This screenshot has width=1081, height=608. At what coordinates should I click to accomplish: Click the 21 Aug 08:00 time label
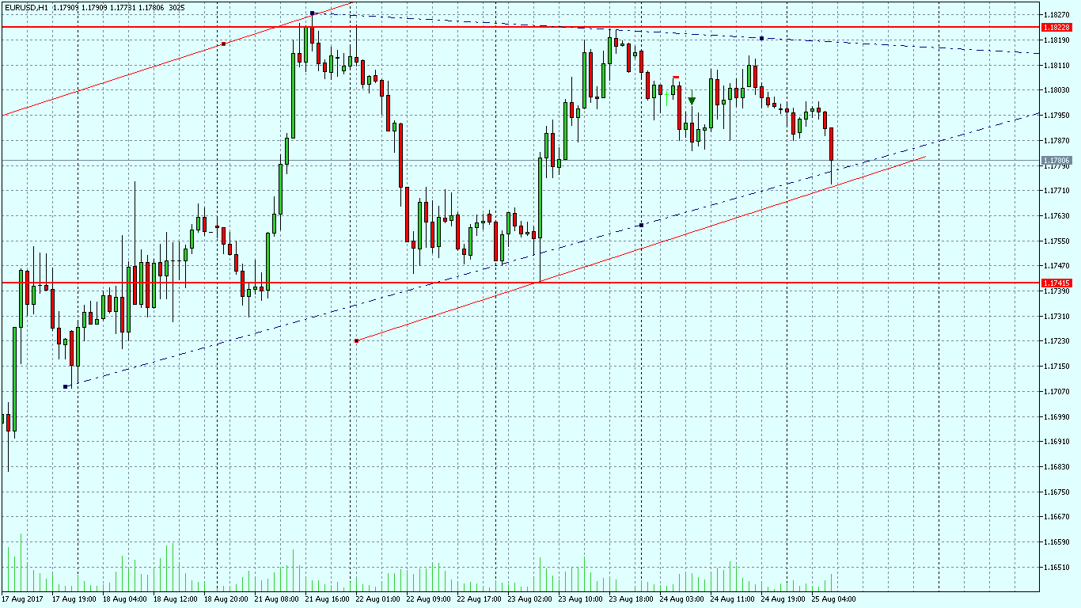(x=277, y=599)
